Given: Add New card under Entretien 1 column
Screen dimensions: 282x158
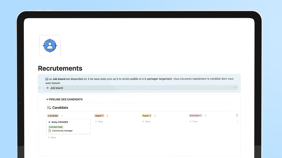Looking at the screenshot, I should click(x=194, y=121).
